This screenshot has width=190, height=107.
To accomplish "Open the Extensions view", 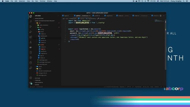I will tap(31, 37).
